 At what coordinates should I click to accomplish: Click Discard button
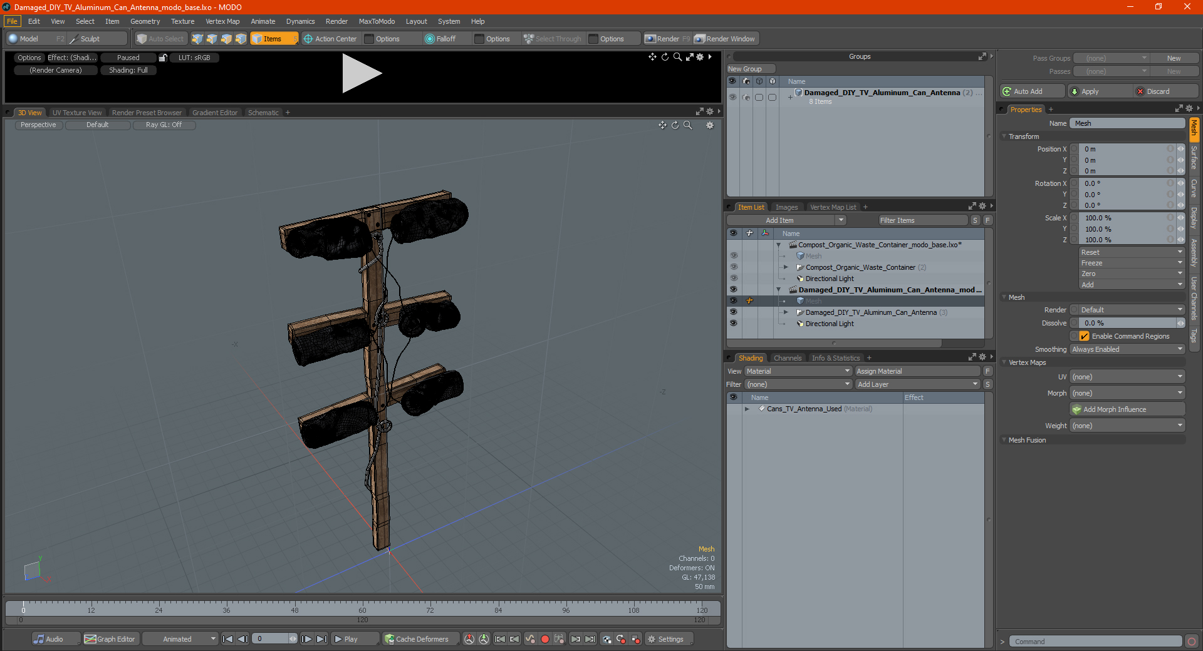point(1167,91)
